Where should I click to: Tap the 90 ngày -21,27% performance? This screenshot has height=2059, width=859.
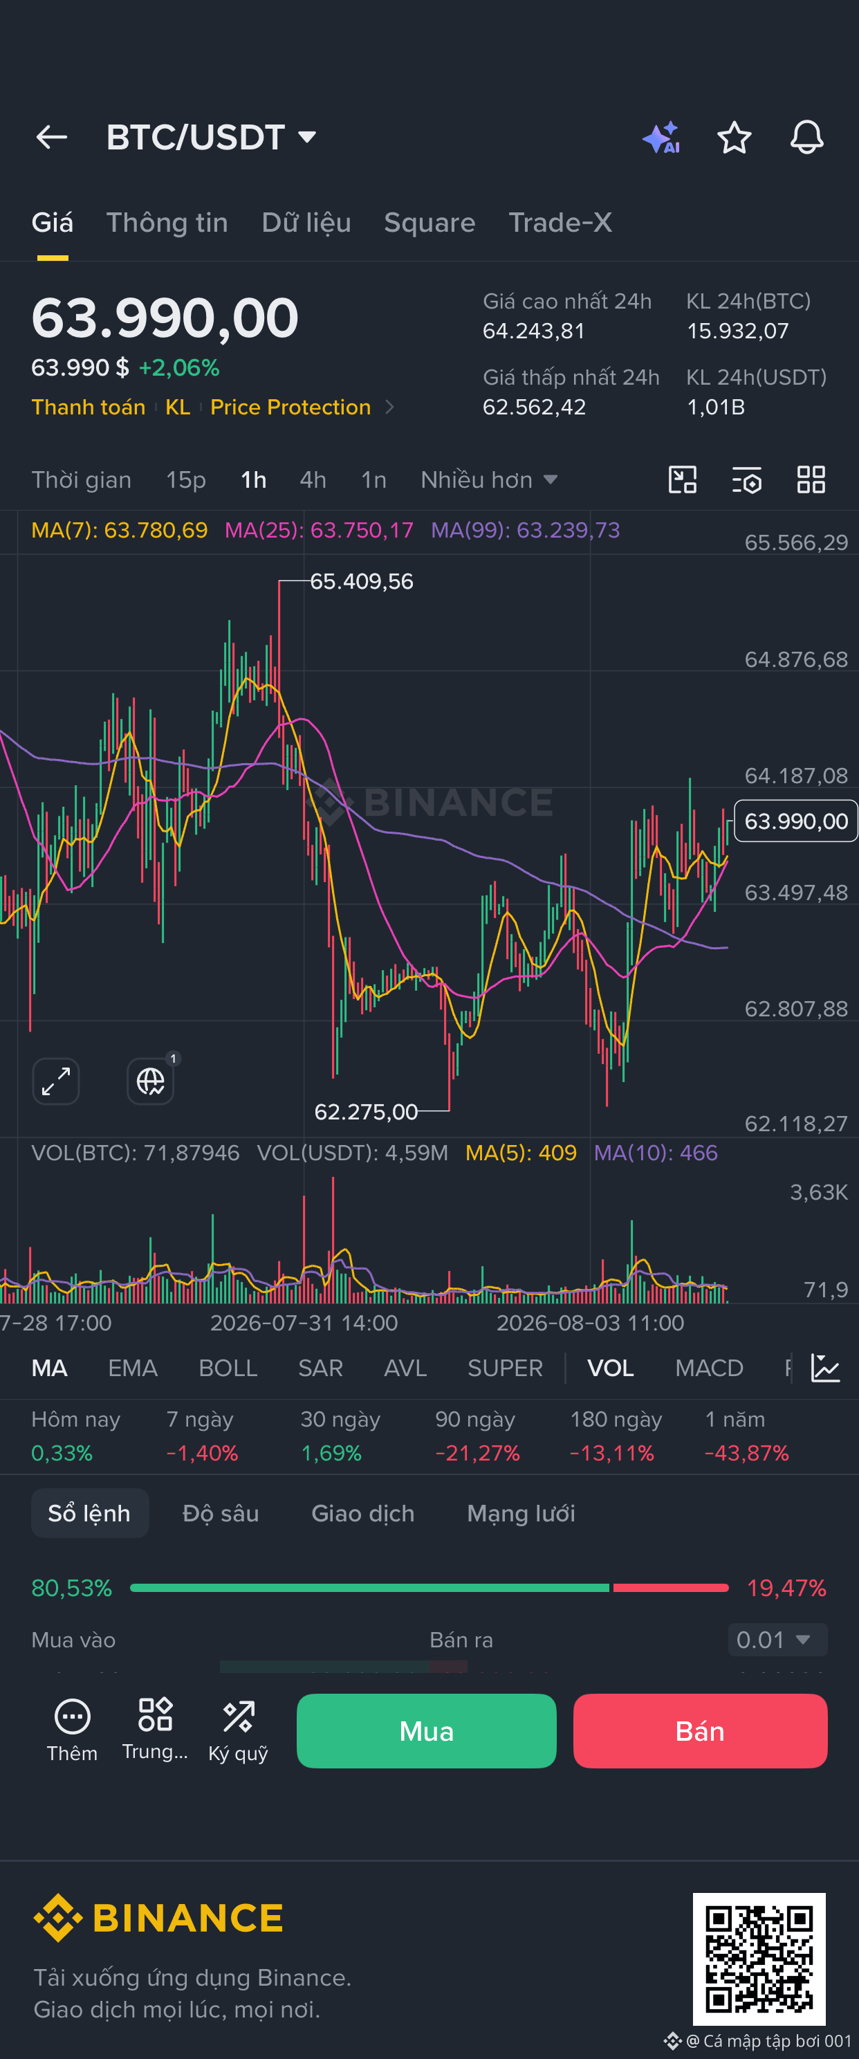click(x=477, y=1436)
